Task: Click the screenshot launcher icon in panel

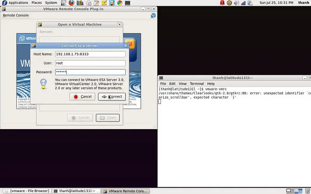Action: tap(63, 3)
